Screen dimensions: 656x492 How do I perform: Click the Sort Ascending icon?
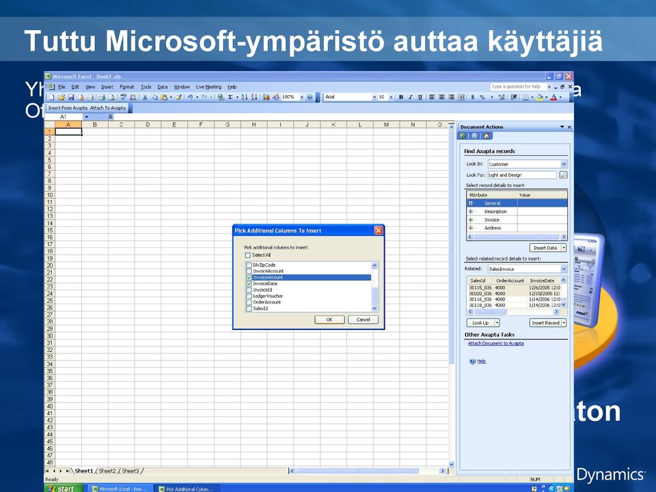pyautogui.click(x=245, y=97)
